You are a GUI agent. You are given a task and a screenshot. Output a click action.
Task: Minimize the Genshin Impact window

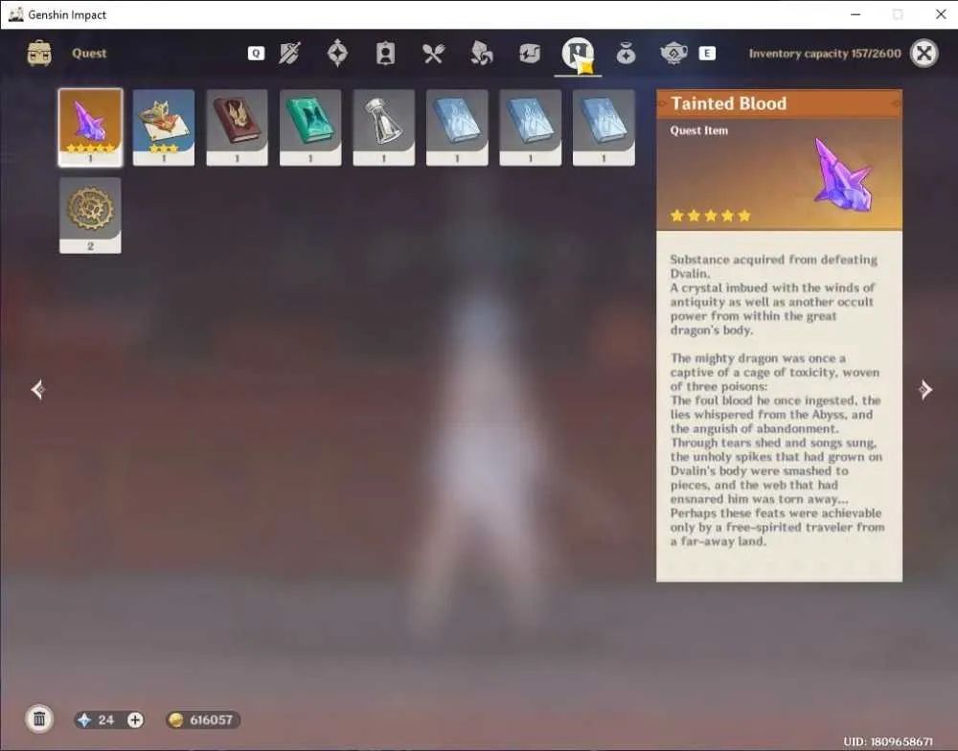855,14
